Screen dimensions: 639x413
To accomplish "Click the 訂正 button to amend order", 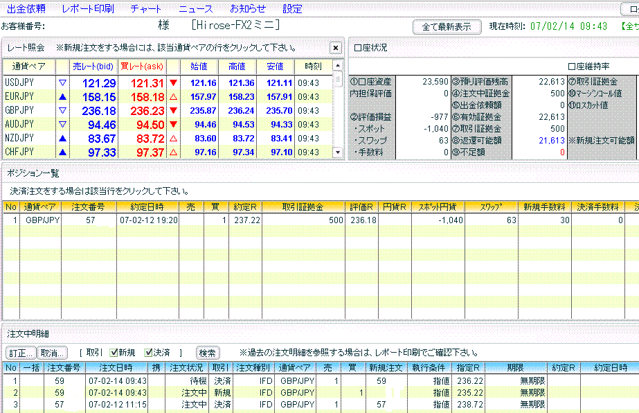I will [20, 353].
